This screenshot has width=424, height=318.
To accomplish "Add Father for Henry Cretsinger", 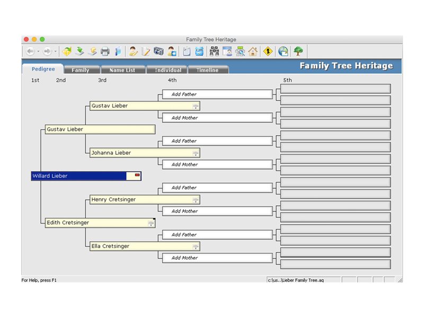I will point(217,188).
